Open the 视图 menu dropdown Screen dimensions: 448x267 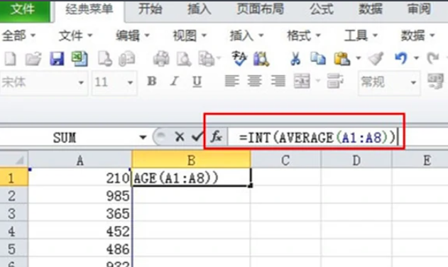click(x=190, y=36)
